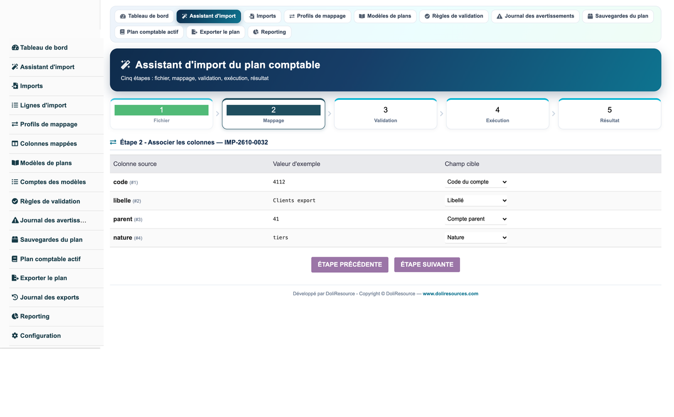Viewport: 674px width, 417px height.
Task: Open the top Plan comptable actif tab
Action: tap(149, 32)
